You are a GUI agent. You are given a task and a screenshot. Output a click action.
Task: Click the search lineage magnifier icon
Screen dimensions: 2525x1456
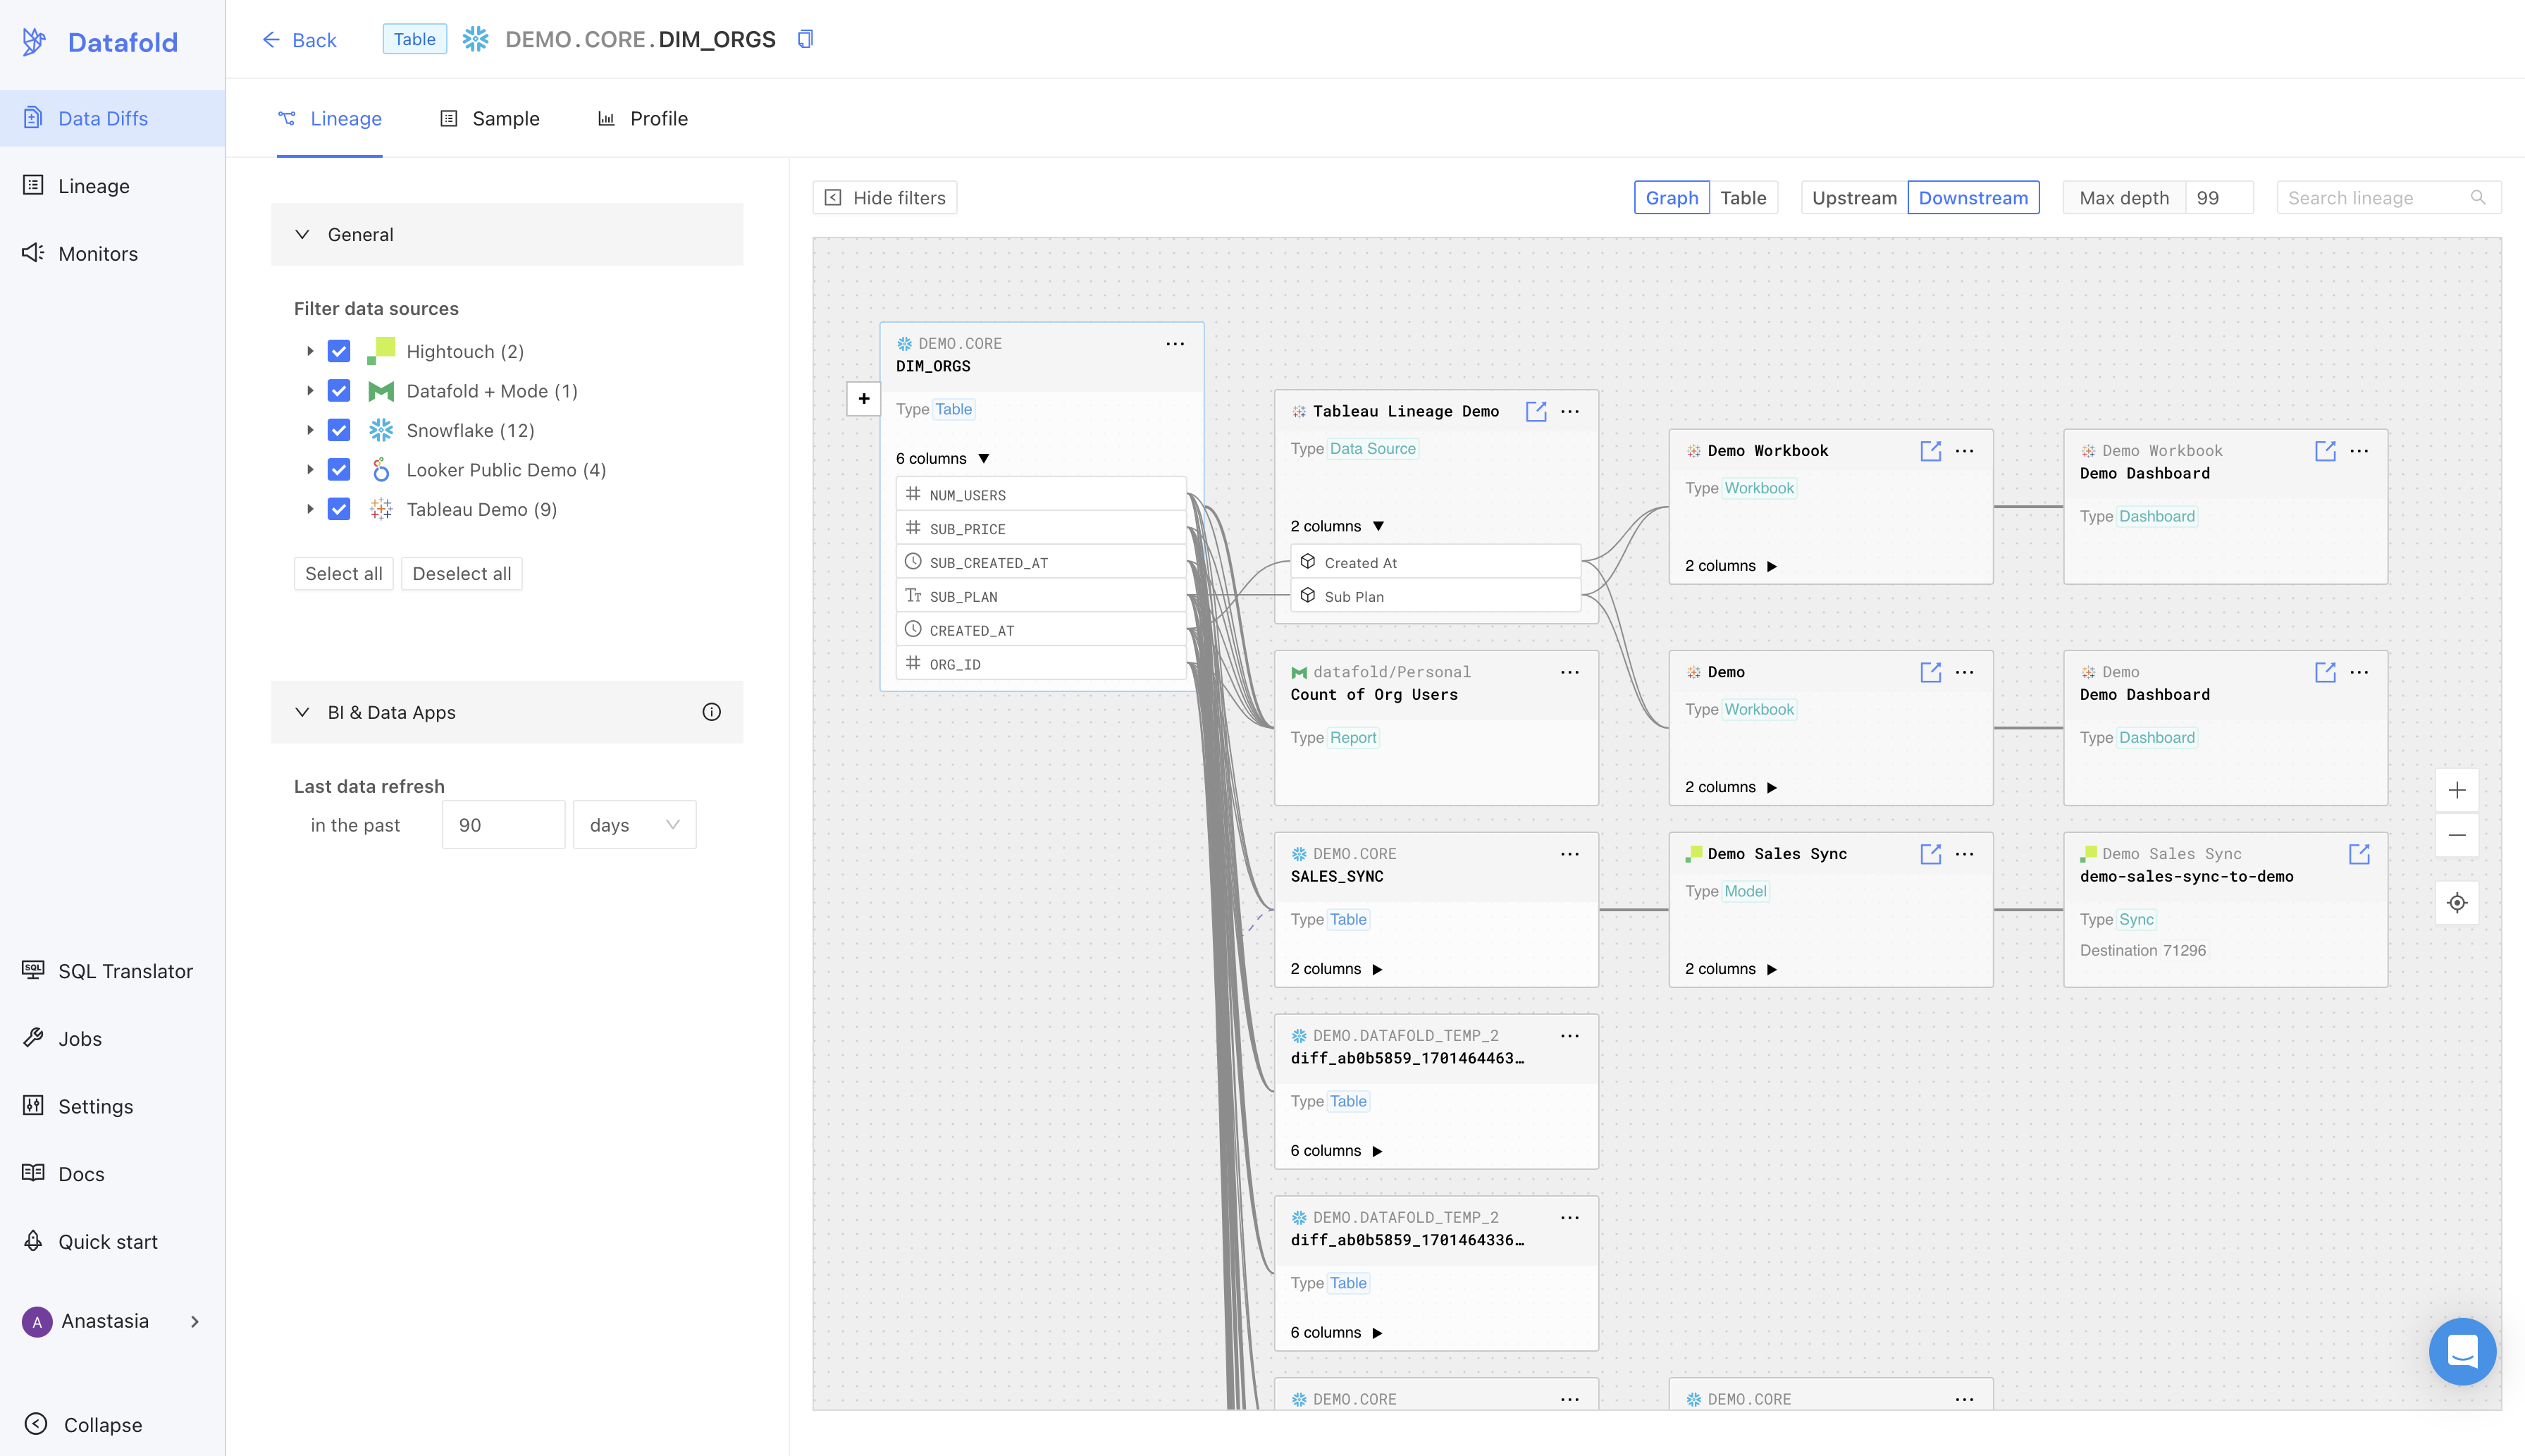(2478, 198)
